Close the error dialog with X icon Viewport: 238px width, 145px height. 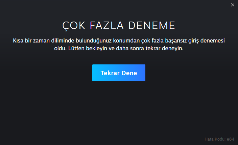coord(232,5)
